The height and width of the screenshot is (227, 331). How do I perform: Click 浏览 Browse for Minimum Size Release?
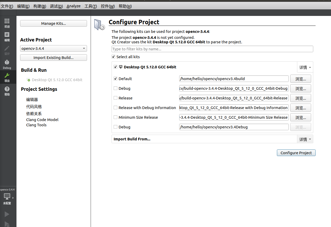301,117
